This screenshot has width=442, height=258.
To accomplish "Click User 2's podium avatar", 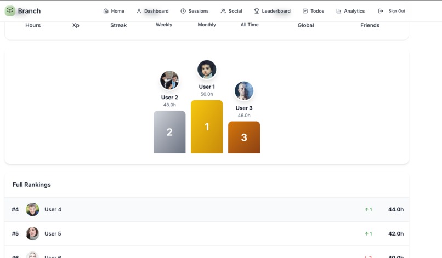I will pos(169,80).
